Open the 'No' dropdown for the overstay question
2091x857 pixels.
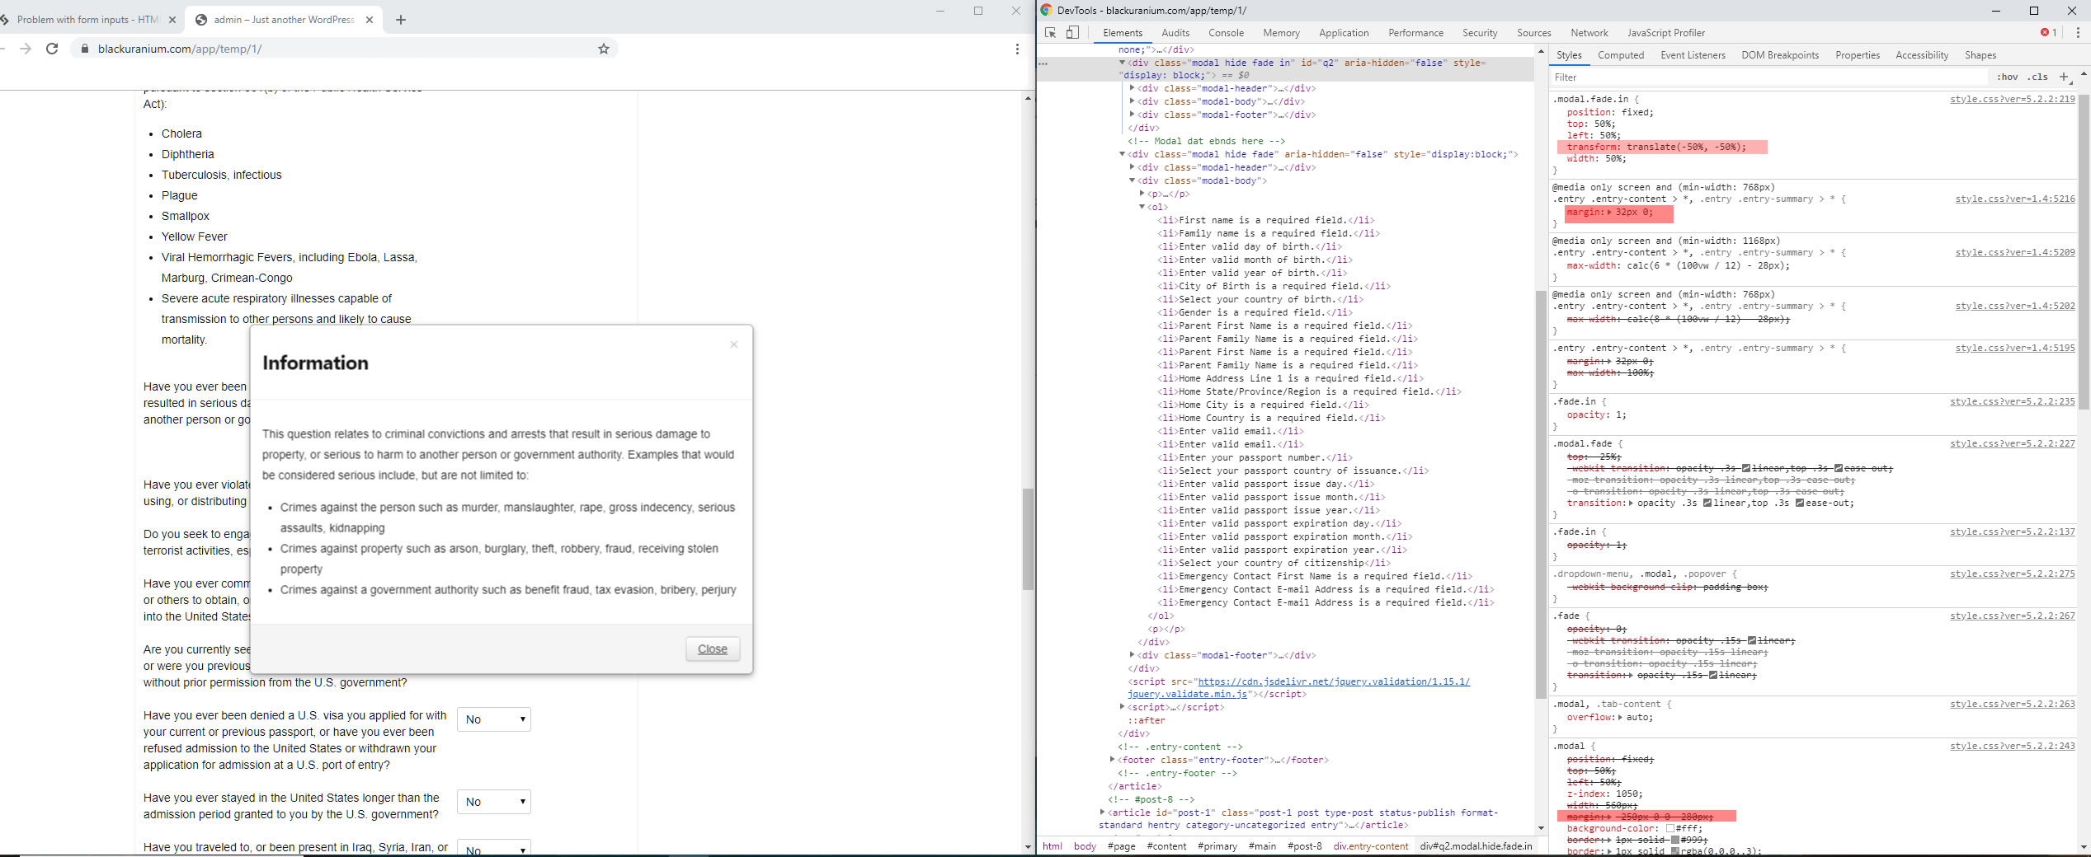pyautogui.click(x=494, y=802)
